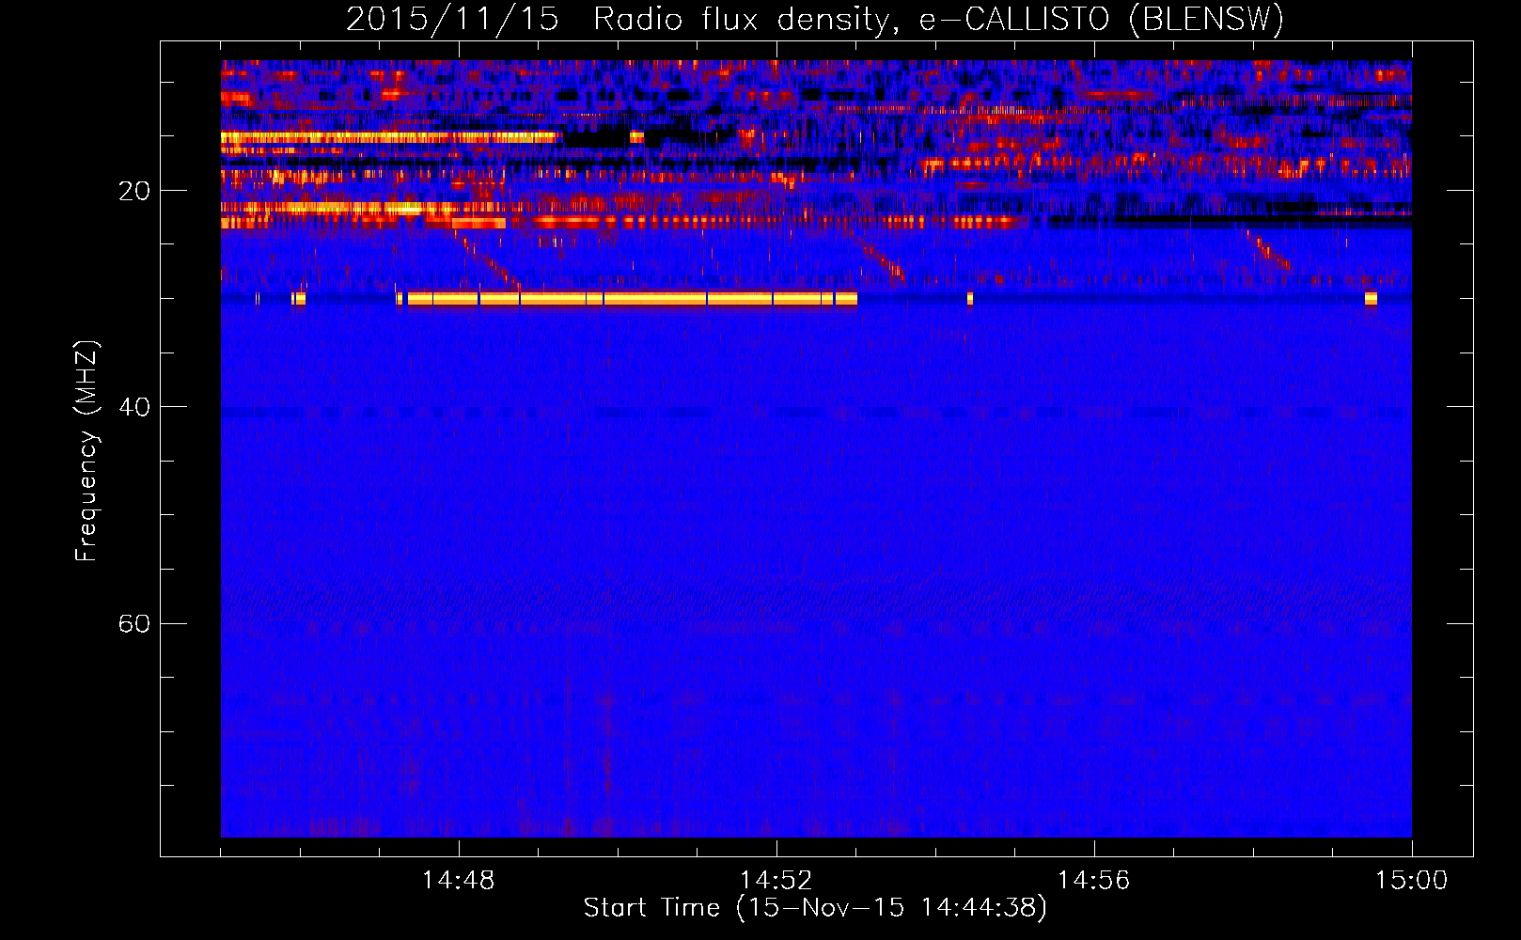This screenshot has height=940, width=1521.
Task: Click the "15:00" time tick label
Action: 1412,881
